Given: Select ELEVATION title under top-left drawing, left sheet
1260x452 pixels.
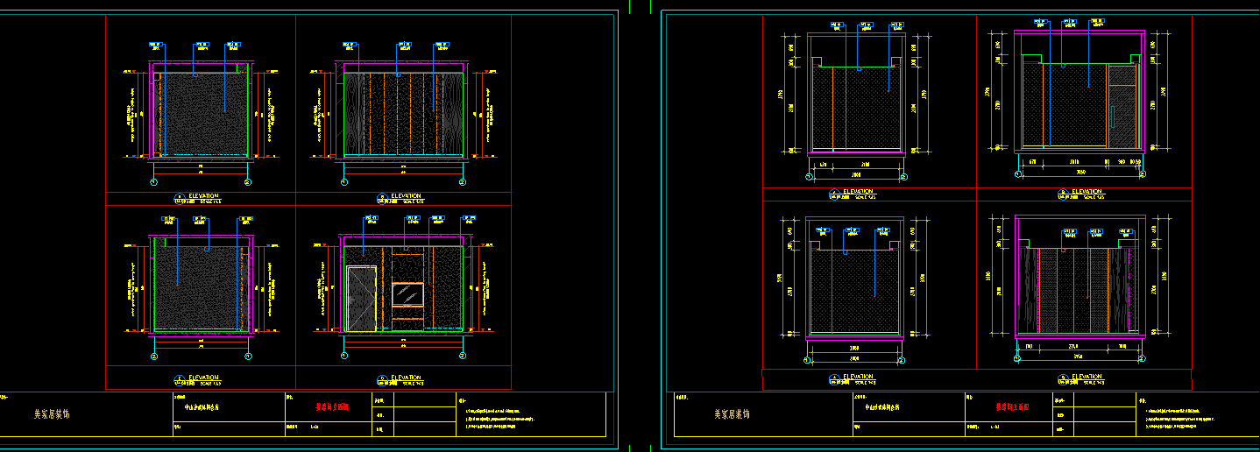Looking at the screenshot, I should coord(203,195).
